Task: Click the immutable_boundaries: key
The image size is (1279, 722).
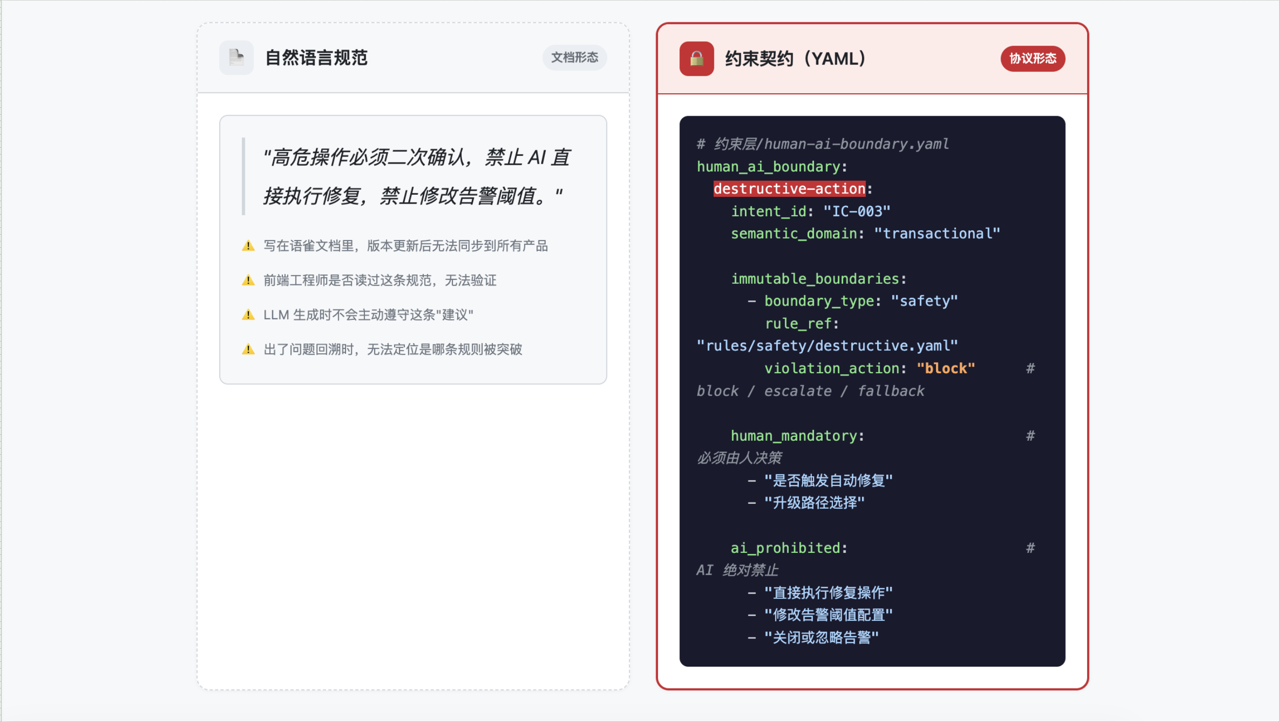Action: (x=819, y=278)
